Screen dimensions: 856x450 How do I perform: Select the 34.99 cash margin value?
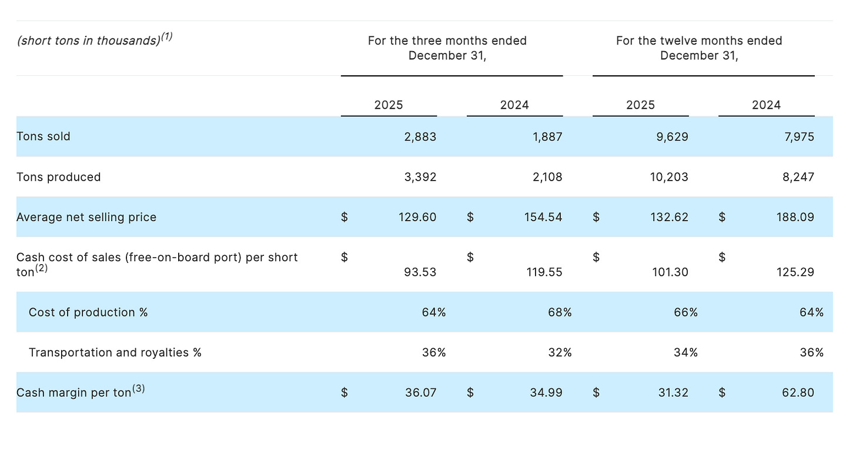pyautogui.click(x=547, y=392)
